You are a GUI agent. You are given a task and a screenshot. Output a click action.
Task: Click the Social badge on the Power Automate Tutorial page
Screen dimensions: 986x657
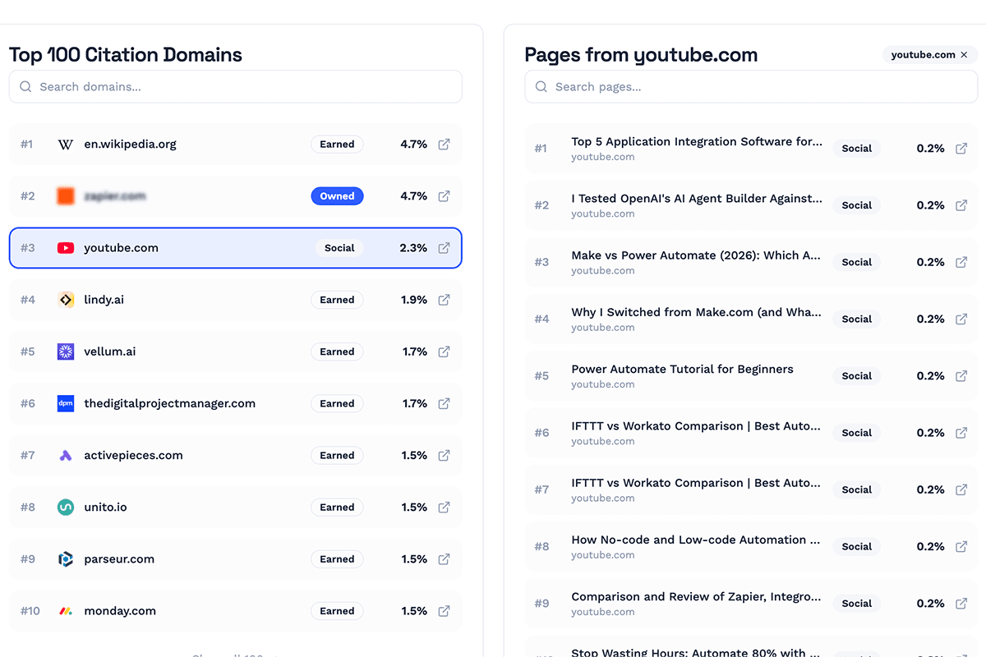(x=856, y=375)
